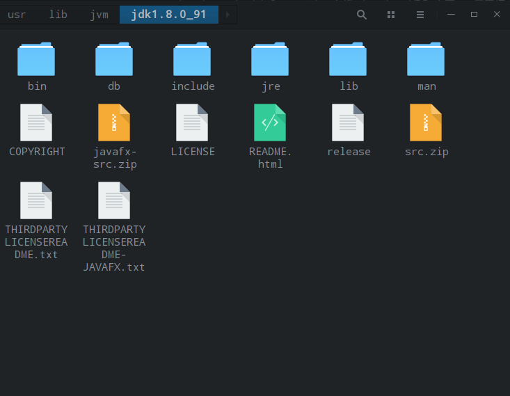Go to usr in path bar
This screenshot has width=510, height=396.
click(x=17, y=15)
